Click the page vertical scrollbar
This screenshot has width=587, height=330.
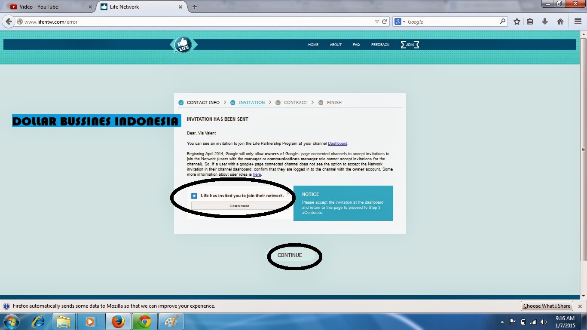(x=583, y=150)
